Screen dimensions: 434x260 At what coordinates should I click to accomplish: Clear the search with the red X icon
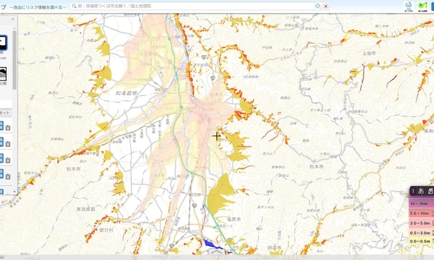pyautogui.click(x=326, y=6)
